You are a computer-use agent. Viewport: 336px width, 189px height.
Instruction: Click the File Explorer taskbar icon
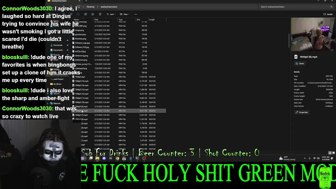[x=97, y=158]
